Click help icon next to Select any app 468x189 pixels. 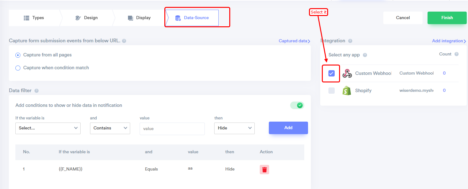365,55
